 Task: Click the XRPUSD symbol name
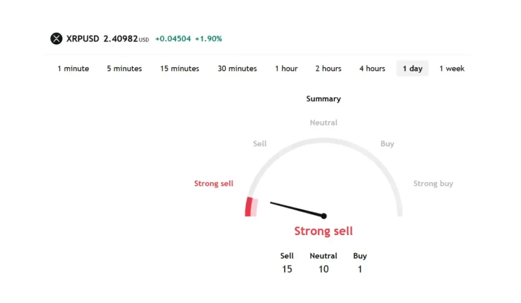(83, 39)
